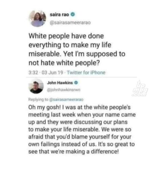The image size is (164, 169).
Task: Open the reply starting "Oh my gosh!"
Action: pyautogui.click(x=82, y=129)
